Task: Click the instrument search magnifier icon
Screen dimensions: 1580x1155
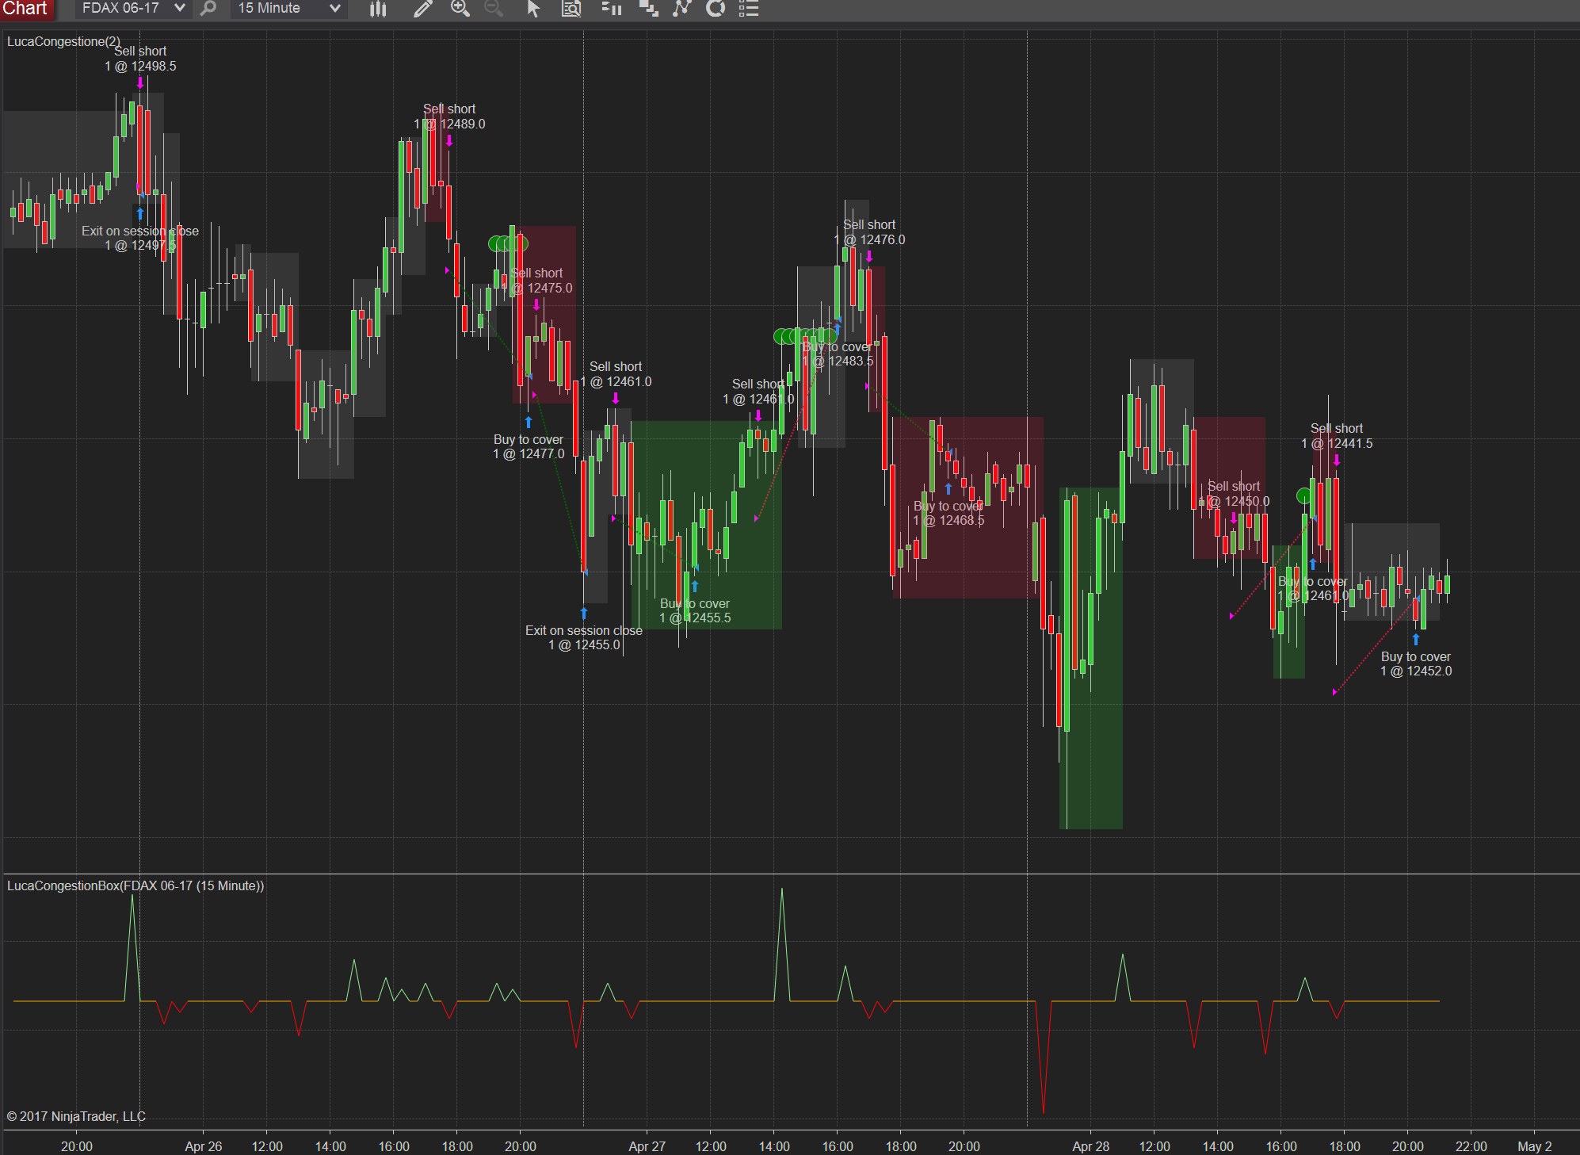Action: pos(208,9)
